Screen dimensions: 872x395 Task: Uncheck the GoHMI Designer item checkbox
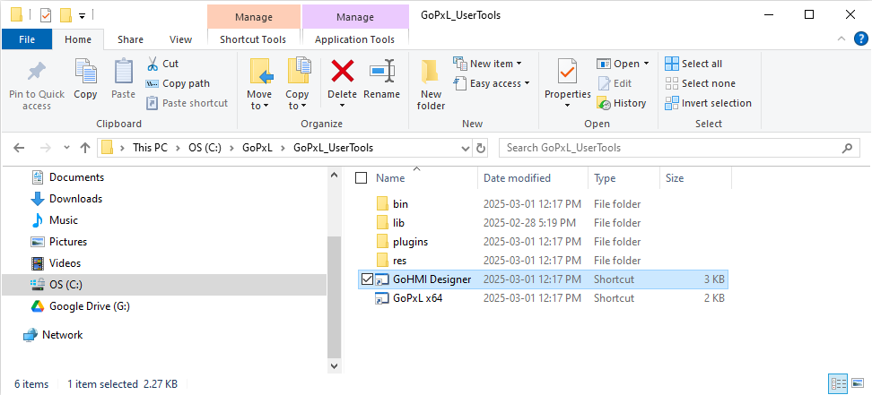tap(366, 279)
